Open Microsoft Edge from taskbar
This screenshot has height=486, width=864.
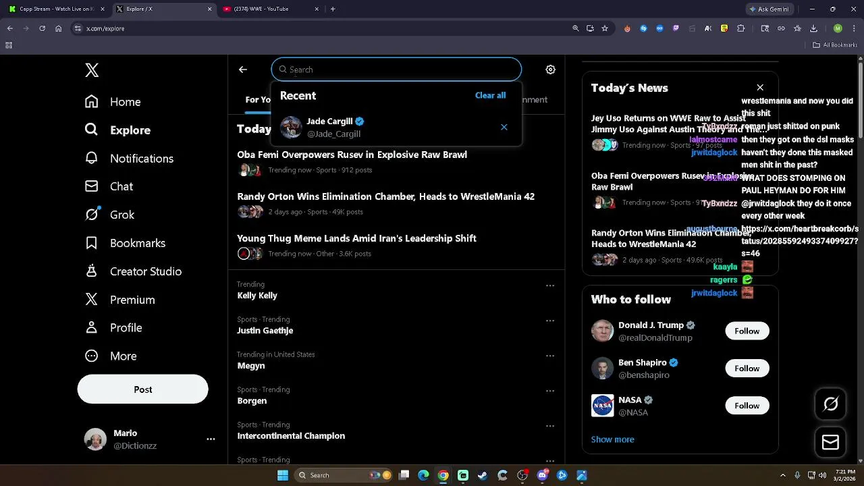[x=423, y=475]
